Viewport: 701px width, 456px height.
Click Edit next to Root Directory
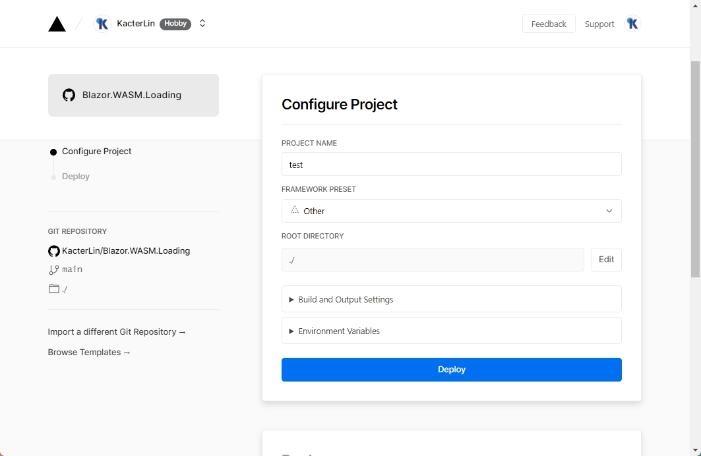click(606, 260)
